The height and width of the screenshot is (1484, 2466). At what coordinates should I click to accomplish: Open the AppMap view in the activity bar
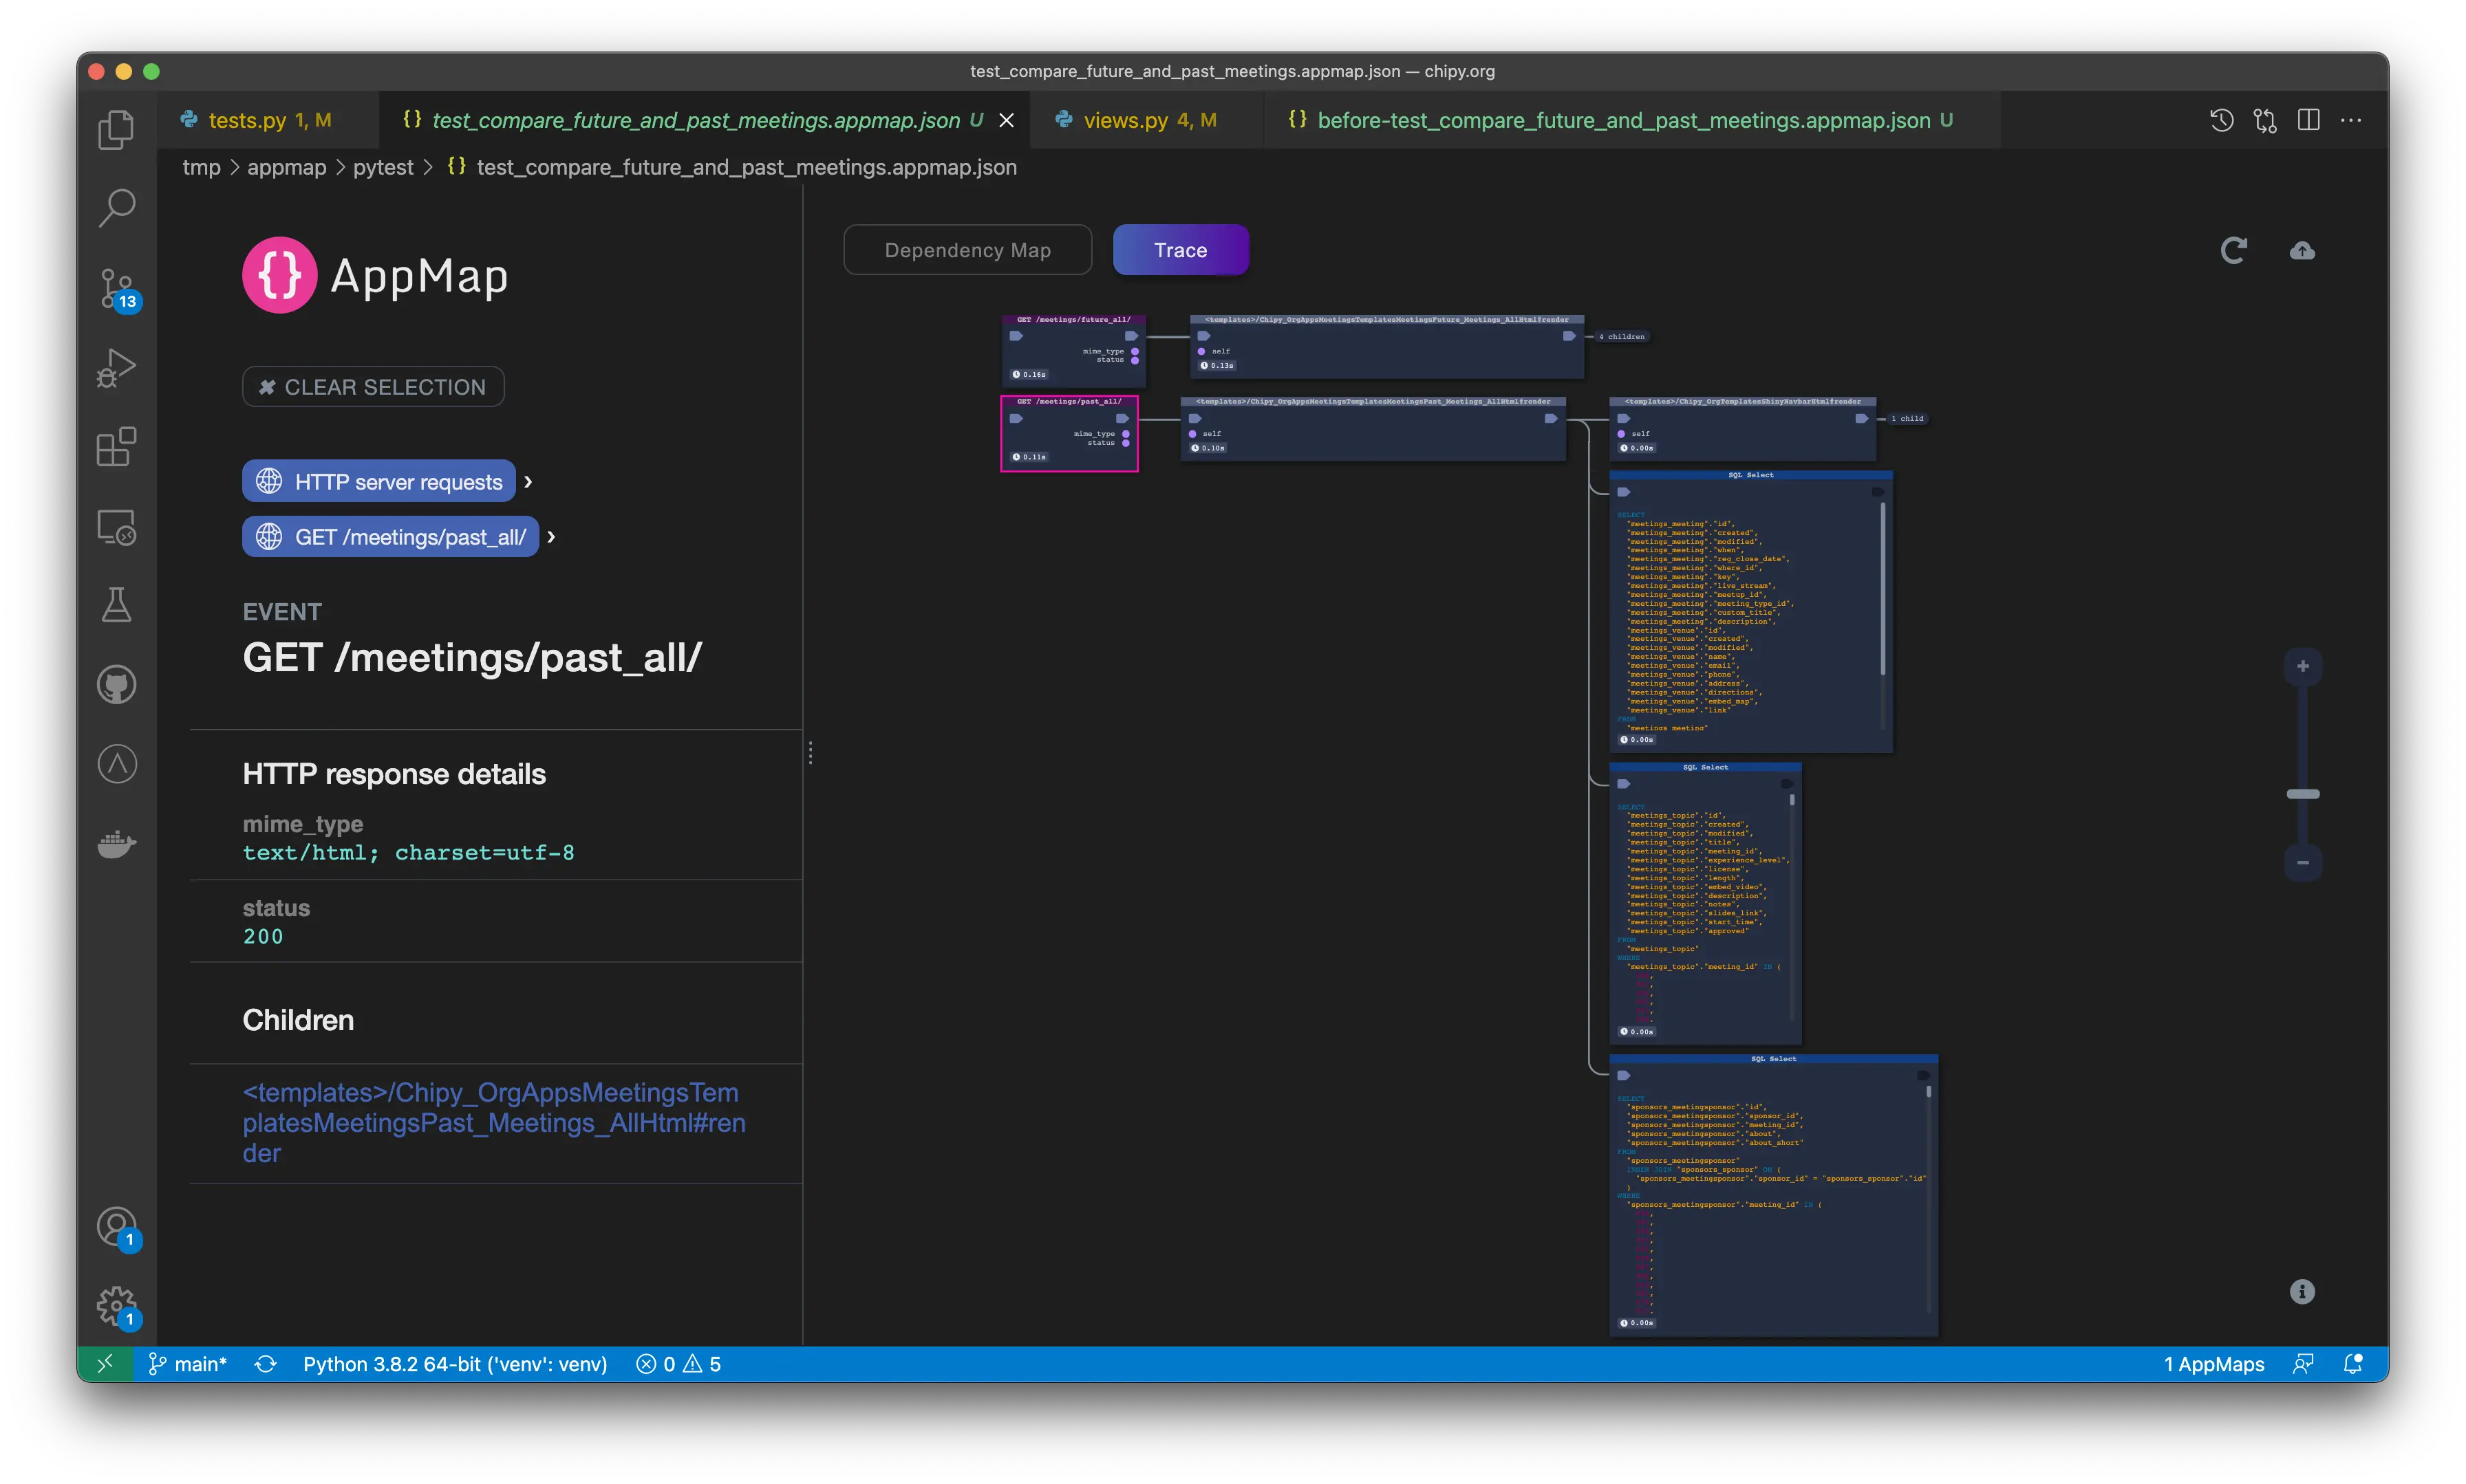point(116,764)
